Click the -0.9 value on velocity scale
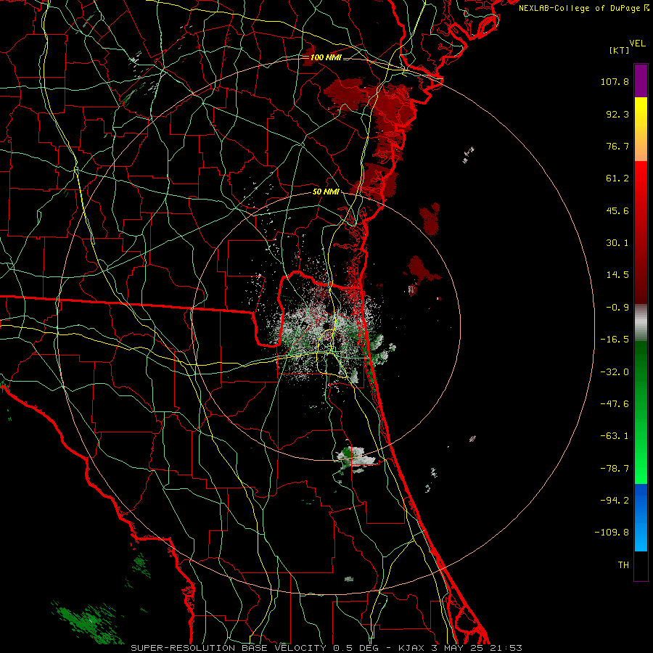The width and height of the screenshot is (653, 653). coord(617,308)
